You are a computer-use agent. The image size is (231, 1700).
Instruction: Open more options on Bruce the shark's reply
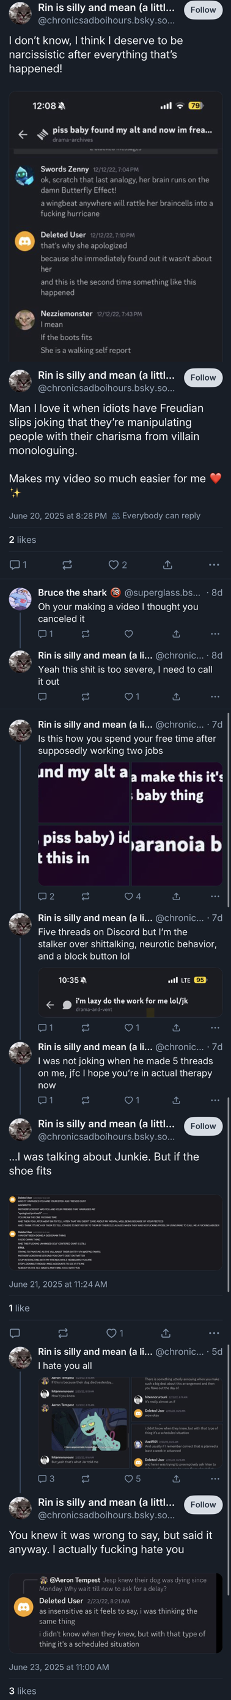tap(215, 633)
